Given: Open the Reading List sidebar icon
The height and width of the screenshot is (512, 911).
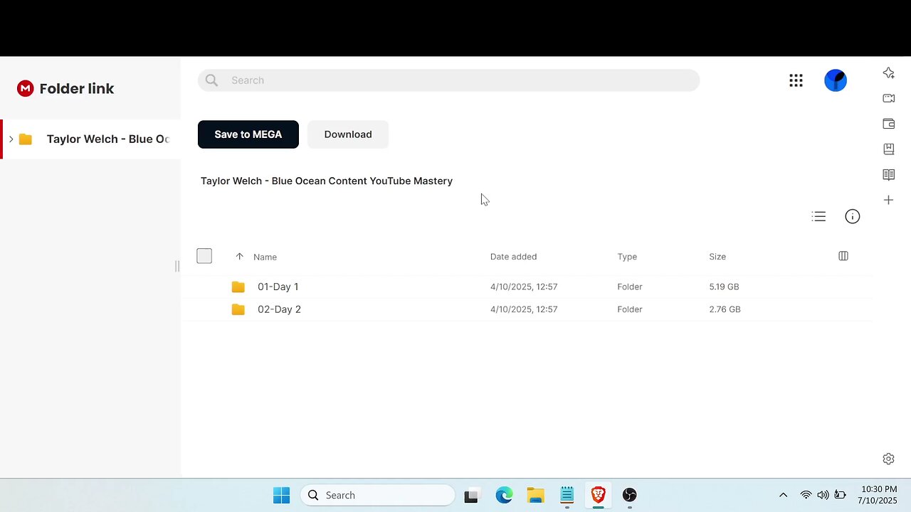Looking at the screenshot, I should point(888,175).
